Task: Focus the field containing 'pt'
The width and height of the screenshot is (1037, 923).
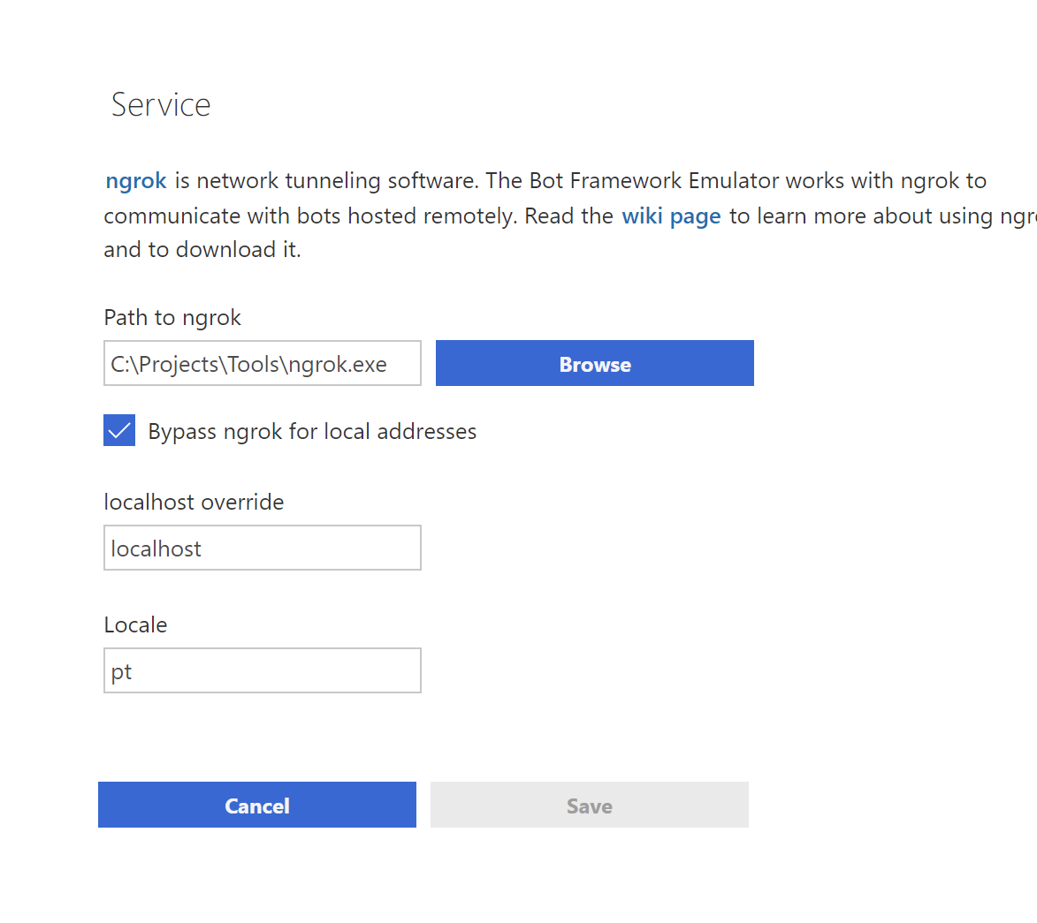Action: pos(262,670)
